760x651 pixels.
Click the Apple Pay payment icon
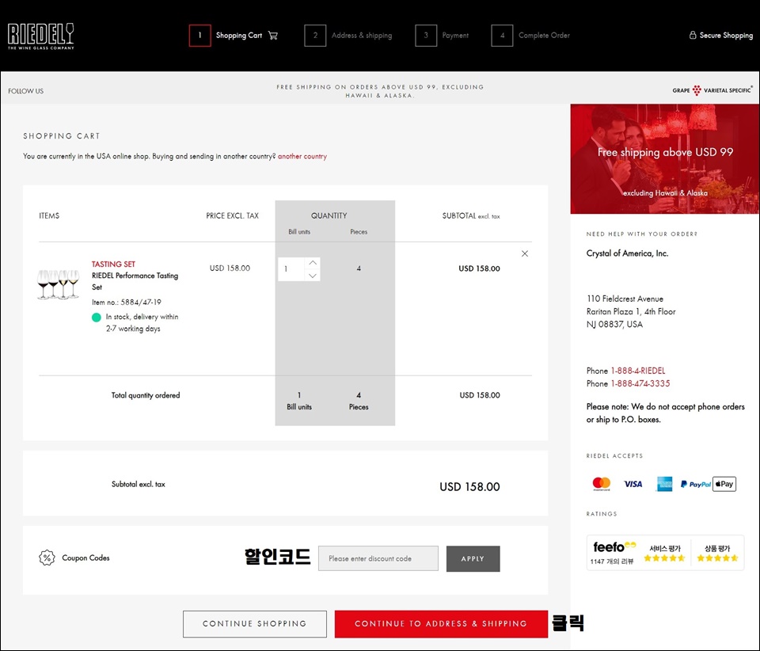(x=724, y=484)
